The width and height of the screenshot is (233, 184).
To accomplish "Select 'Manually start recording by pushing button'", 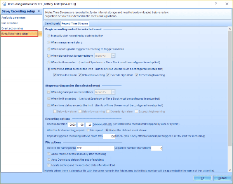I will 49,35.
